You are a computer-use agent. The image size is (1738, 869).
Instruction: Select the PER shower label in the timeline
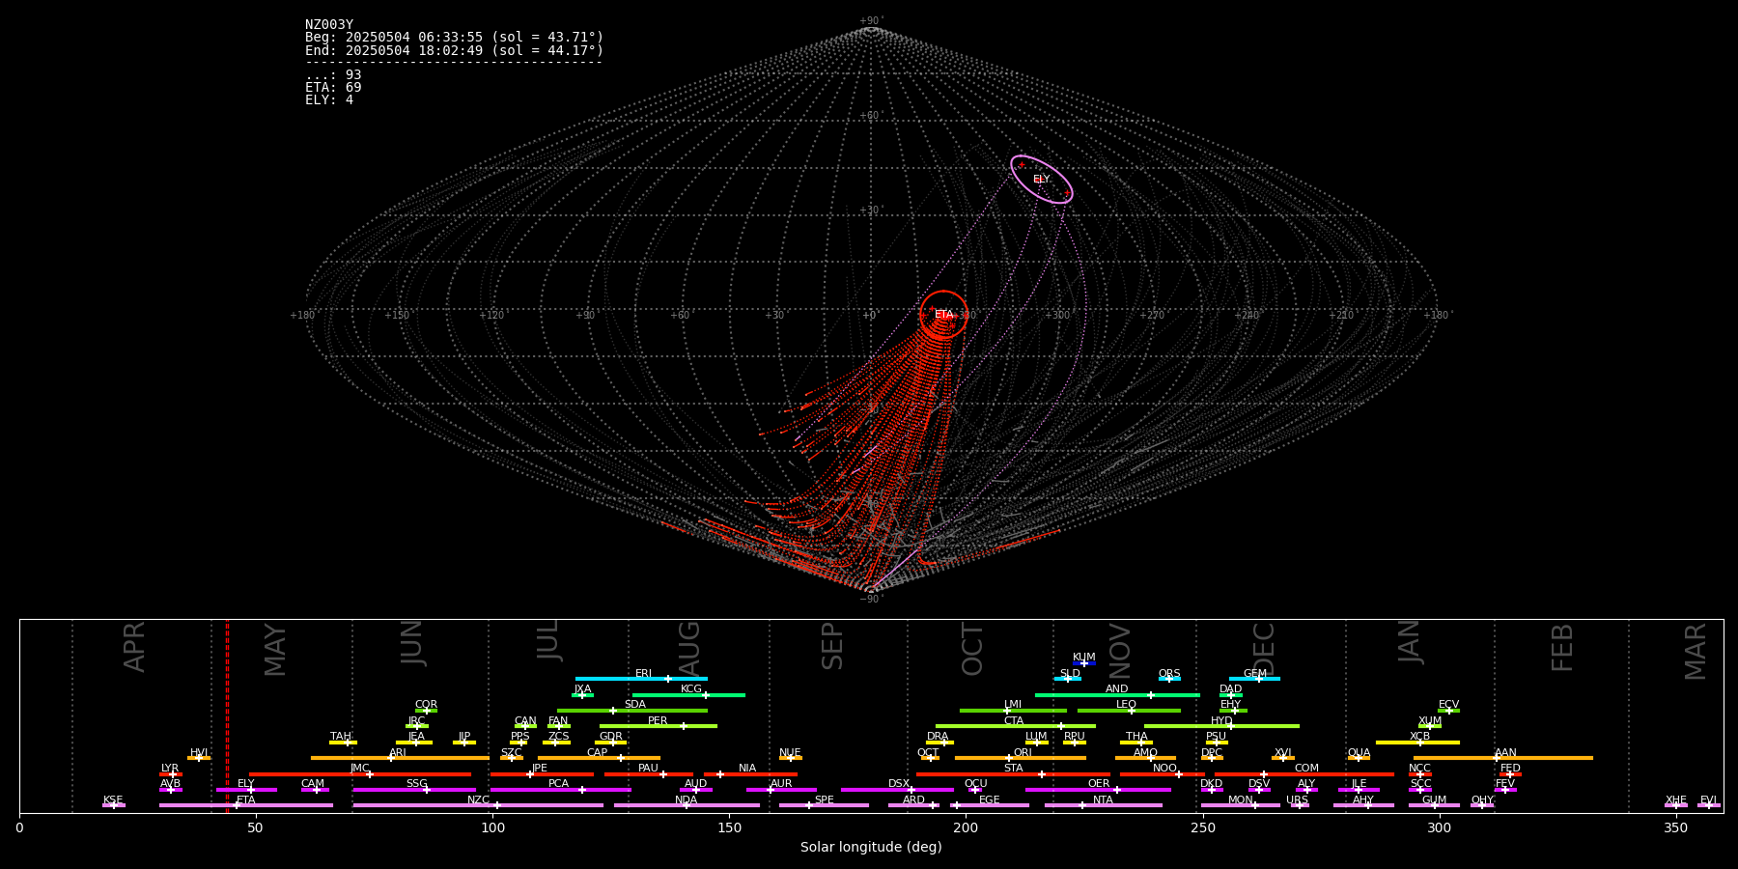pos(658,721)
